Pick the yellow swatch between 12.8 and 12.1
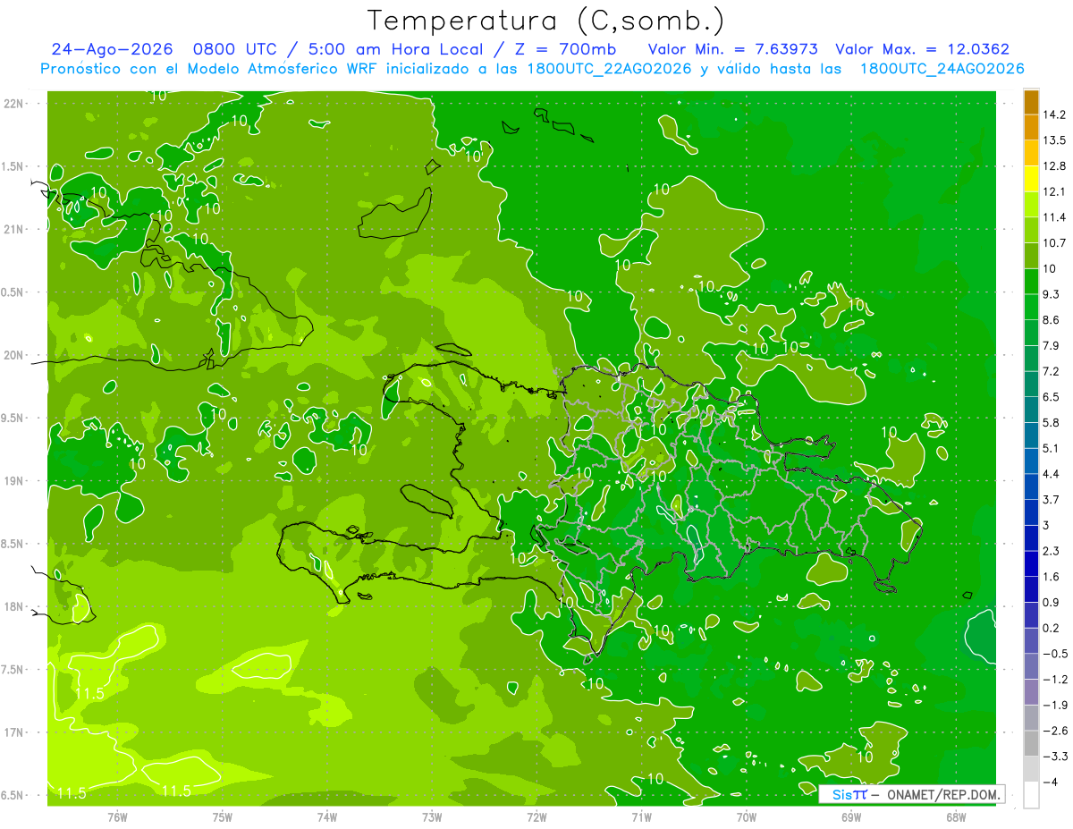Screen dimensions: 1073x829 pos(1032,178)
